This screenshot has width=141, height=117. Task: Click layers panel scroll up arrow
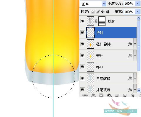pyautogui.click(x=139, y=18)
